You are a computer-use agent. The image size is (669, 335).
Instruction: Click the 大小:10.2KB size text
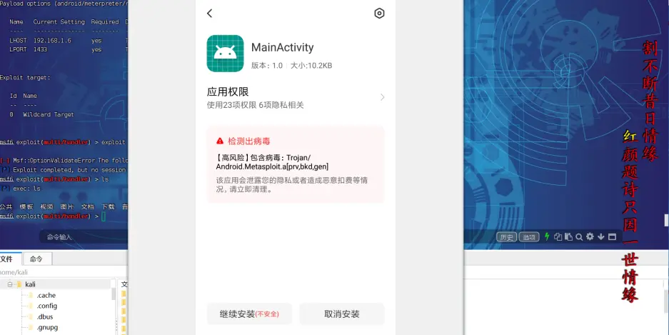point(311,66)
